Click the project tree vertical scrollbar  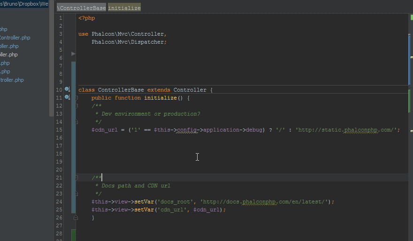(52, 58)
